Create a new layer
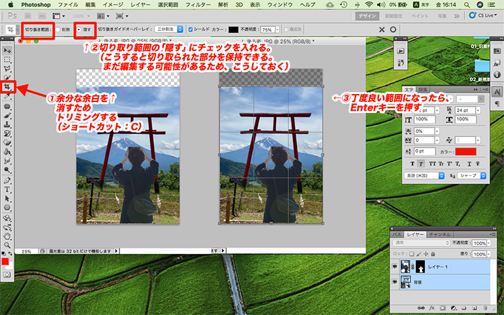Image resolution: width=504 pixels, height=315 pixels. click(x=474, y=308)
